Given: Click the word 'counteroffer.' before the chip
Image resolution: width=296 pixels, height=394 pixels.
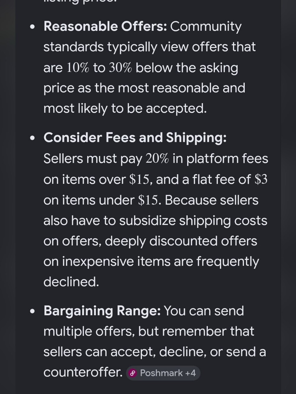Looking at the screenshot, I should tap(83, 372).
